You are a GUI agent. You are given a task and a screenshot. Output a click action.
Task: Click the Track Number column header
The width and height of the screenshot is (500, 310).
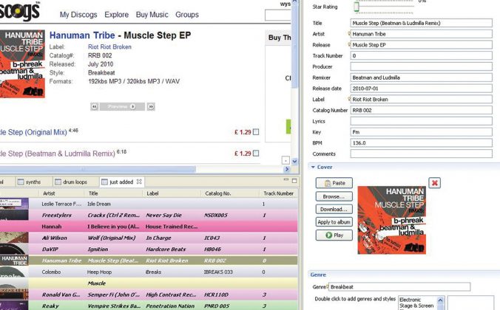(278, 193)
